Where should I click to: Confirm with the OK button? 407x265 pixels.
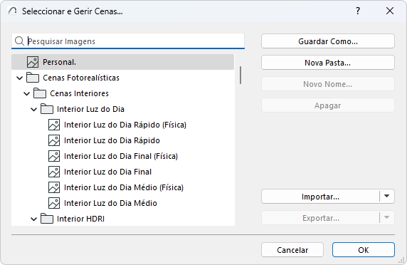(364, 249)
